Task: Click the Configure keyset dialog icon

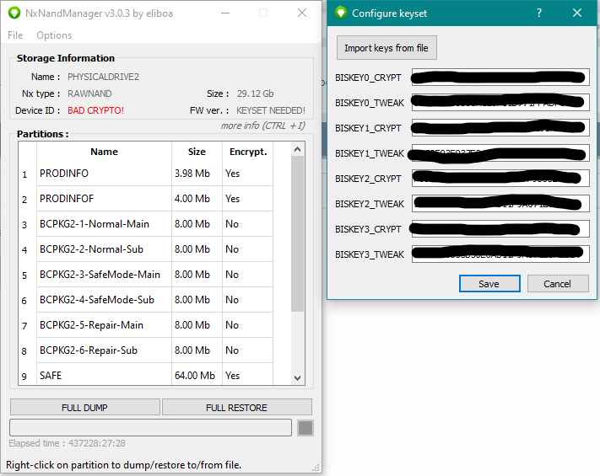Action: [x=341, y=13]
